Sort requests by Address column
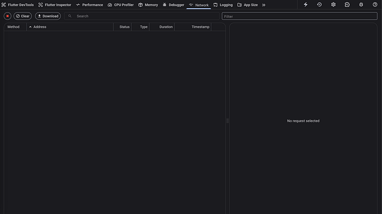382x214 pixels. 70,27
